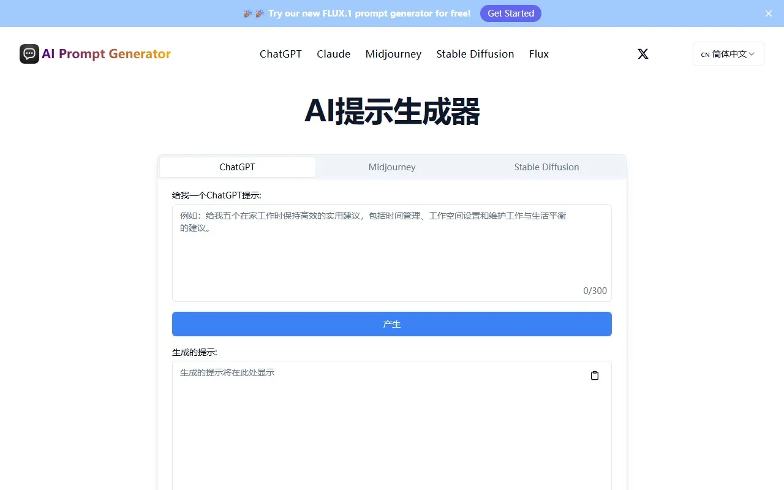Expand the language selector chevron

tap(752, 55)
